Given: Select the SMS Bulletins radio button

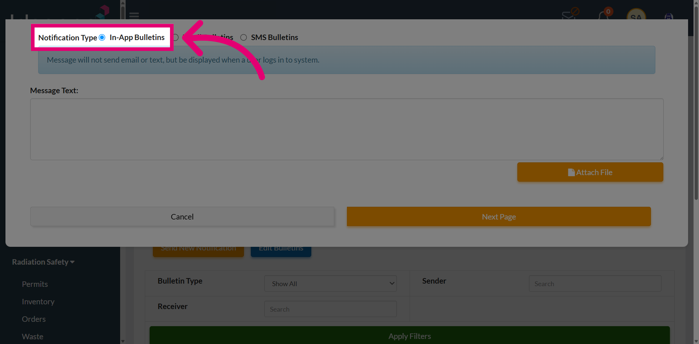Looking at the screenshot, I should click(244, 37).
